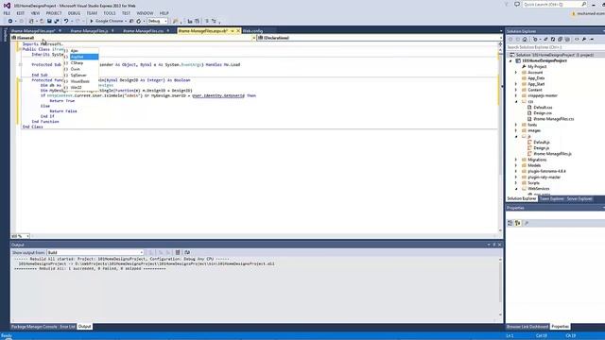
Task: Switch to iframe-ManageFiles.js editor tab
Action: [x=89, y=31]
